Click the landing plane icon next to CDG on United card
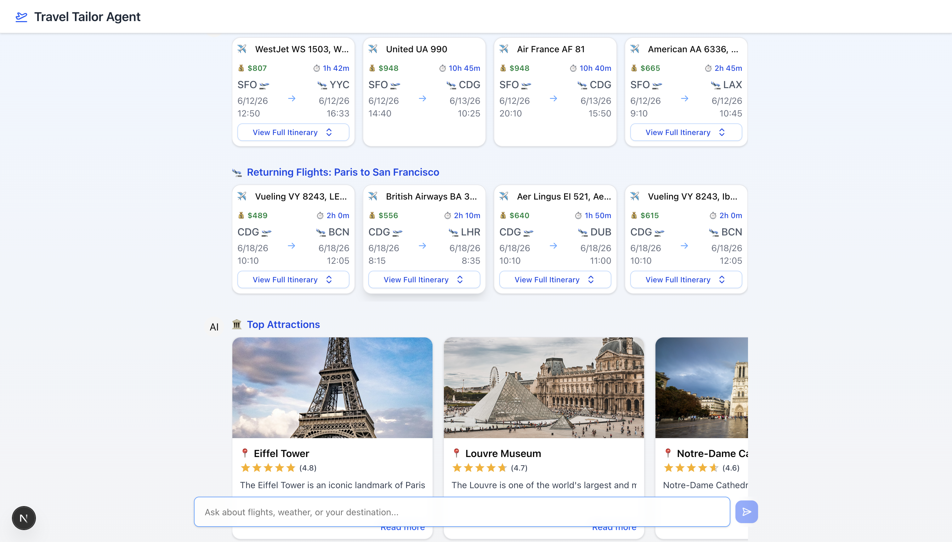 pos(452,85)
